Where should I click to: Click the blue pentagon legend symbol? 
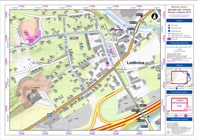(x=169, y=28)
